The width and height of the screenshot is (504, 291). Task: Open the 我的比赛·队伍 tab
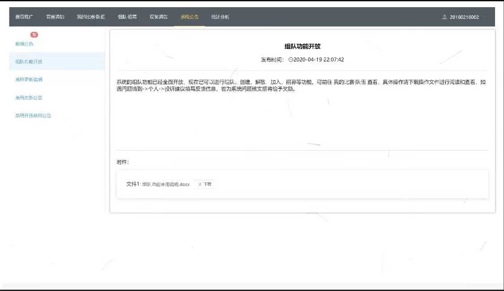point(91,17)
